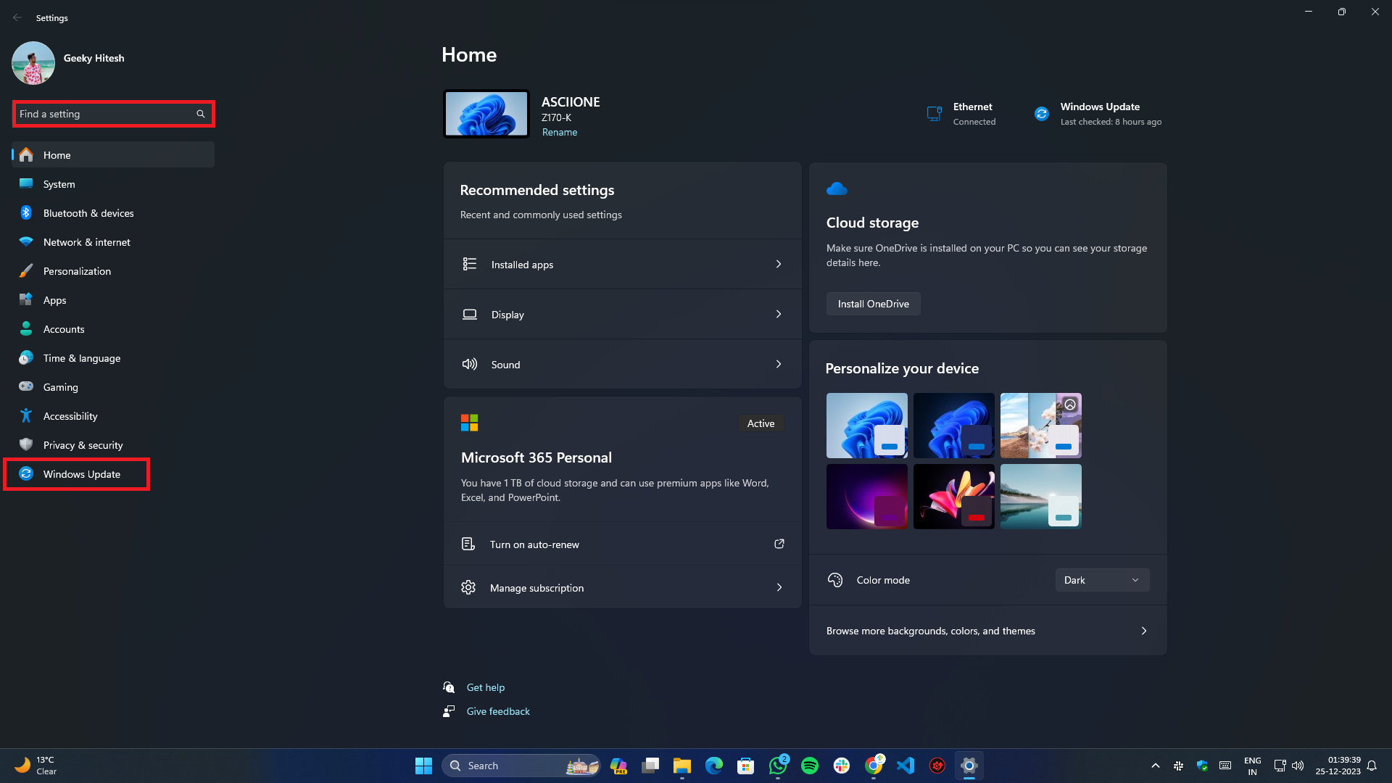Click the Rename link under ASCIIONE
Screen dimensions: 1392x783
tap(559, 132)
